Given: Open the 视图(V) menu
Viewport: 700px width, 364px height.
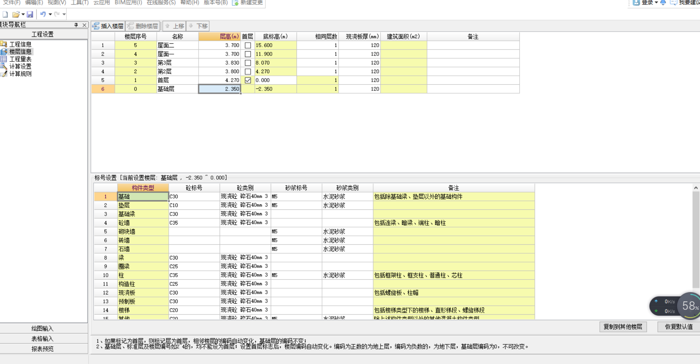Looking at the screenshot, I should [x=57, y=3].
